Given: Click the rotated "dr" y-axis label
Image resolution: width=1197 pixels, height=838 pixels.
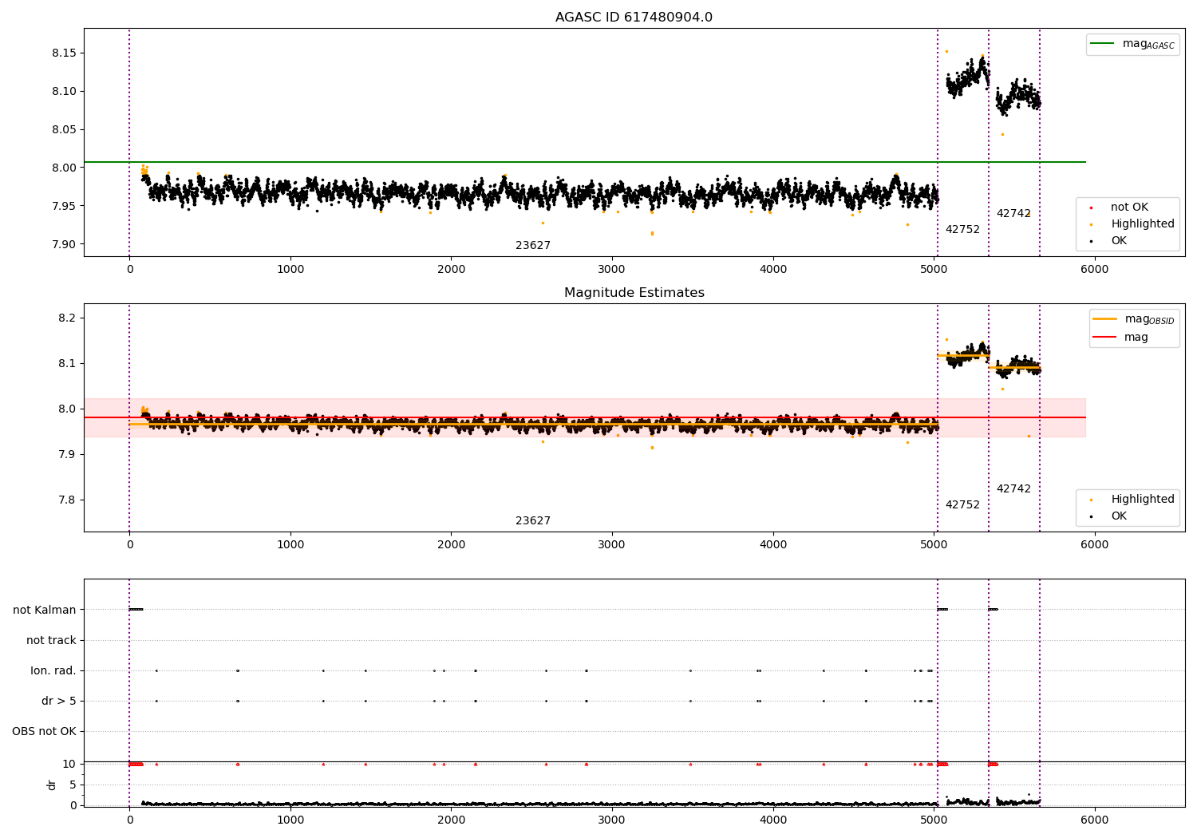Looking at the screenshot, I should pos(52,785).
